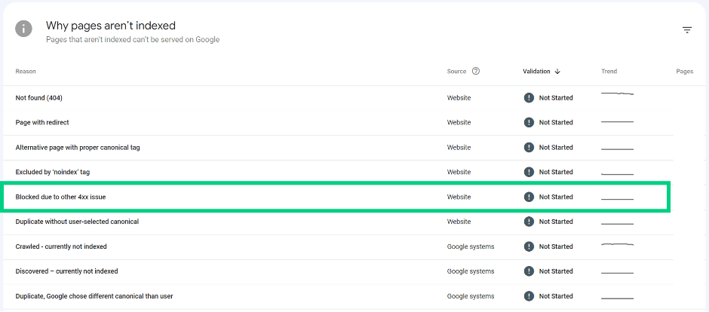
Task: Open Alternative page with proper canonical tag
Action: click(338, 148)
